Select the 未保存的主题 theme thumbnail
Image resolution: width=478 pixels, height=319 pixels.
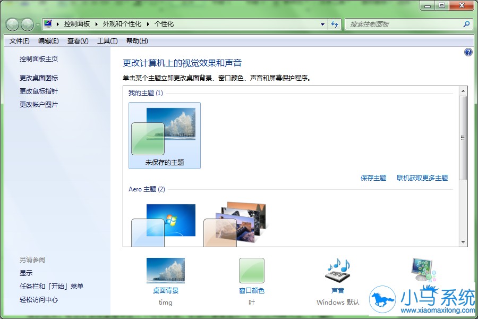point(165,136)
